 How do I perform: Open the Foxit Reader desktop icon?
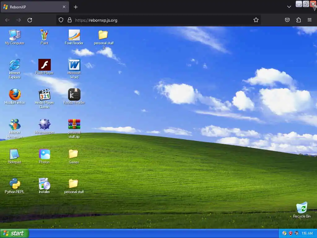tap(74, 37)
